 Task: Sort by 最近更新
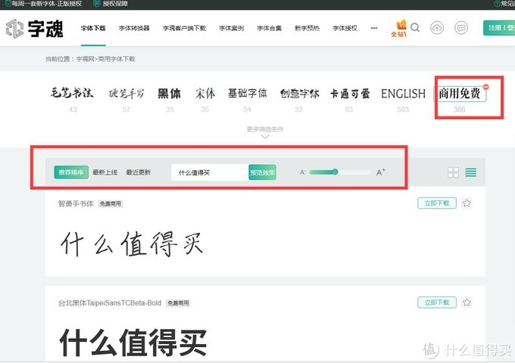139,172
